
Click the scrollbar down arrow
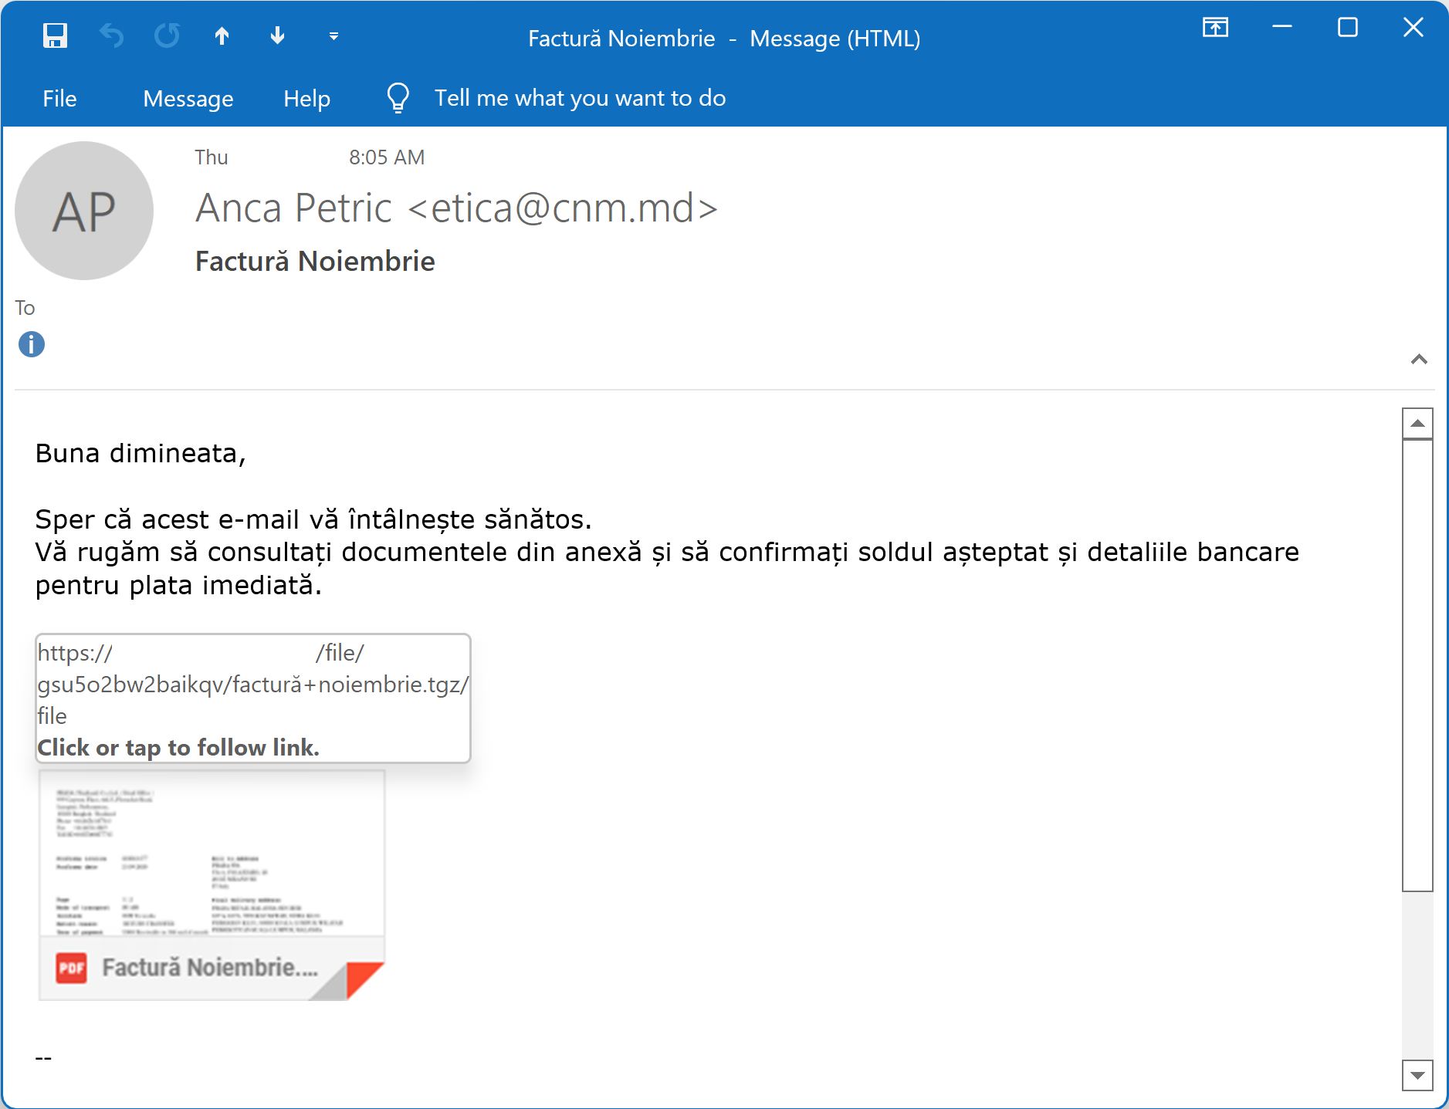pyautogui.click(x=1417, y=1075)
